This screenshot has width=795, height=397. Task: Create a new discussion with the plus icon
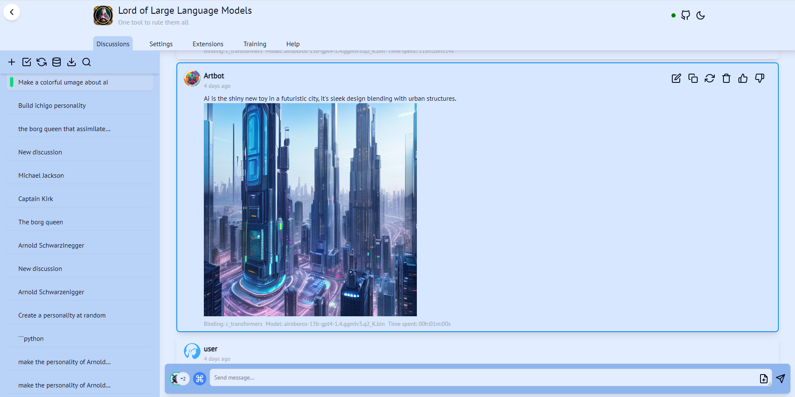pos(12,62)
